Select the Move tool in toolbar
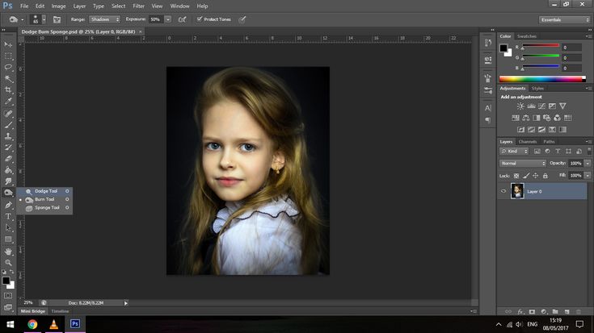 9,44
